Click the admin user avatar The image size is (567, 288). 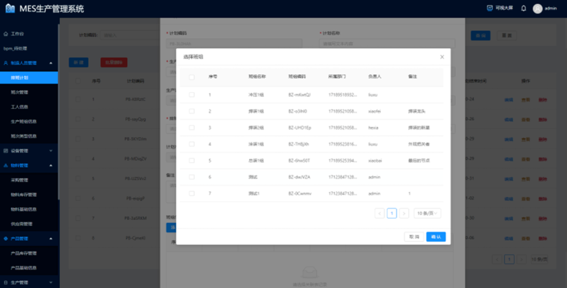point(537,8)
